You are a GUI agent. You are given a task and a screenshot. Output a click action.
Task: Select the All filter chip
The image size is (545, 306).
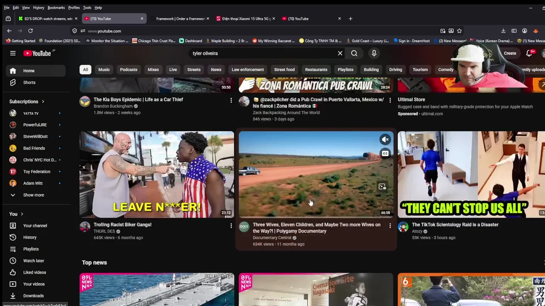86,70
